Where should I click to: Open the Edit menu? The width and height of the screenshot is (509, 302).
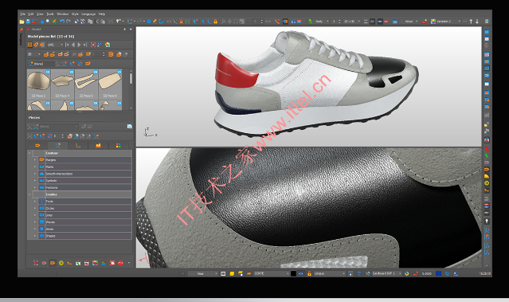tap(31, 14)
